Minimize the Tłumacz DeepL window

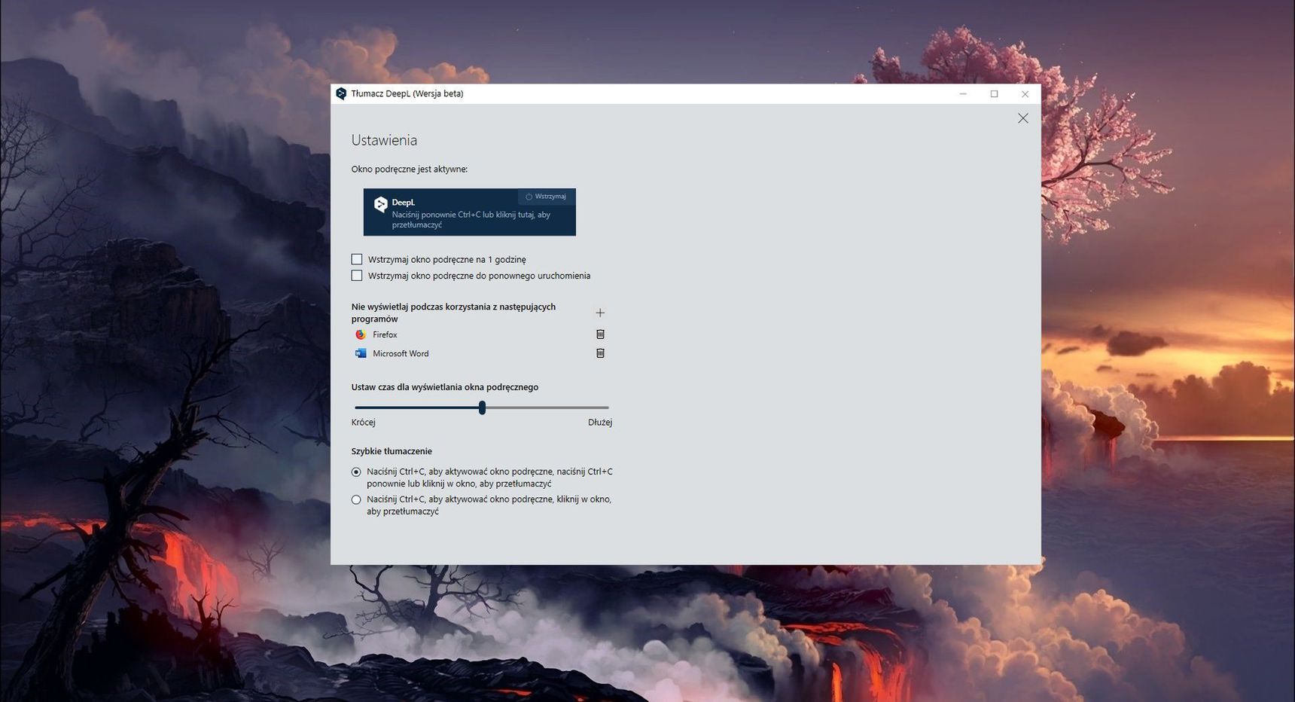tap(963, 94)
